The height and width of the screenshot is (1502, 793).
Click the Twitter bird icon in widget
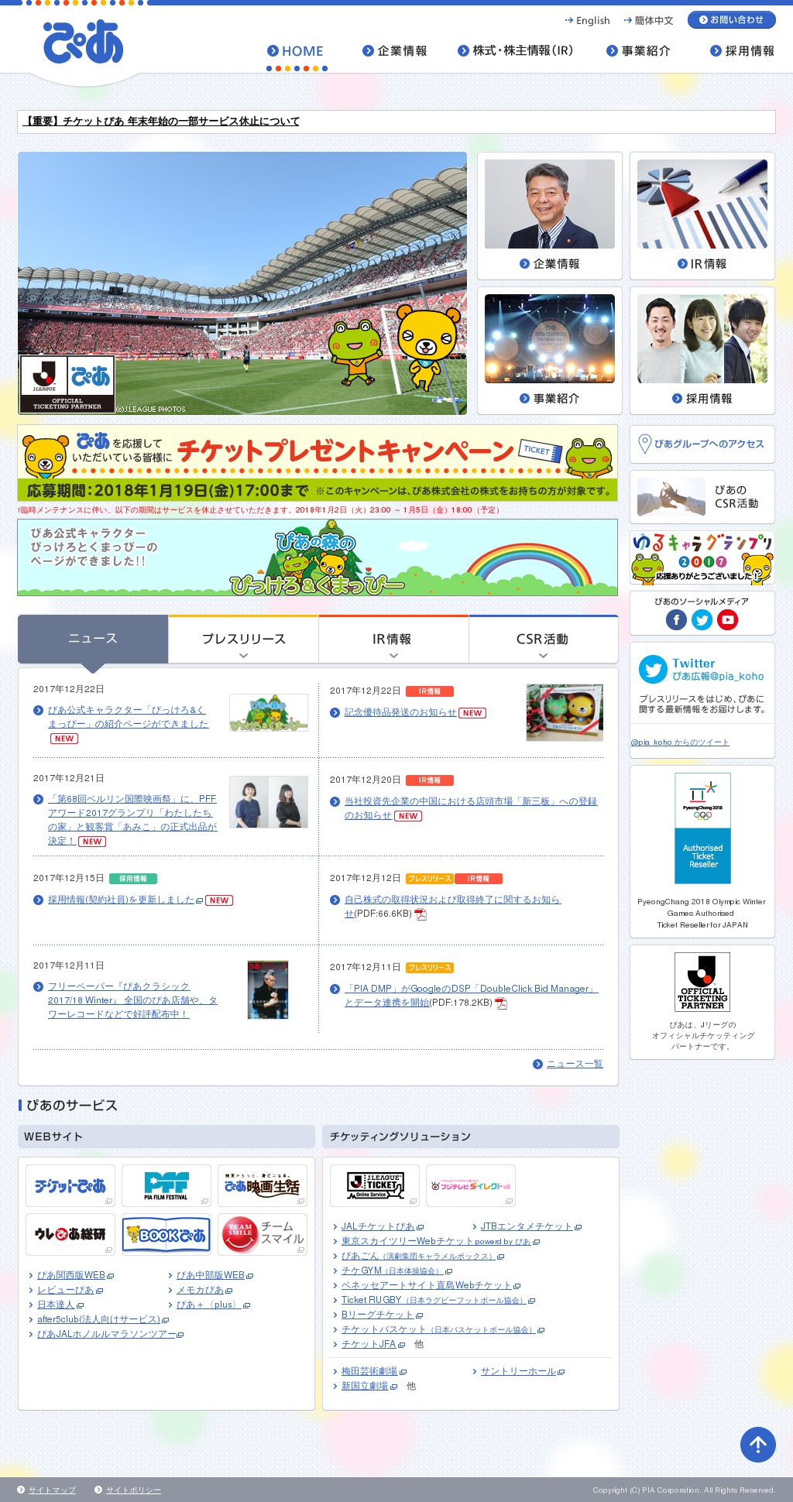click(x=653, y=669)
